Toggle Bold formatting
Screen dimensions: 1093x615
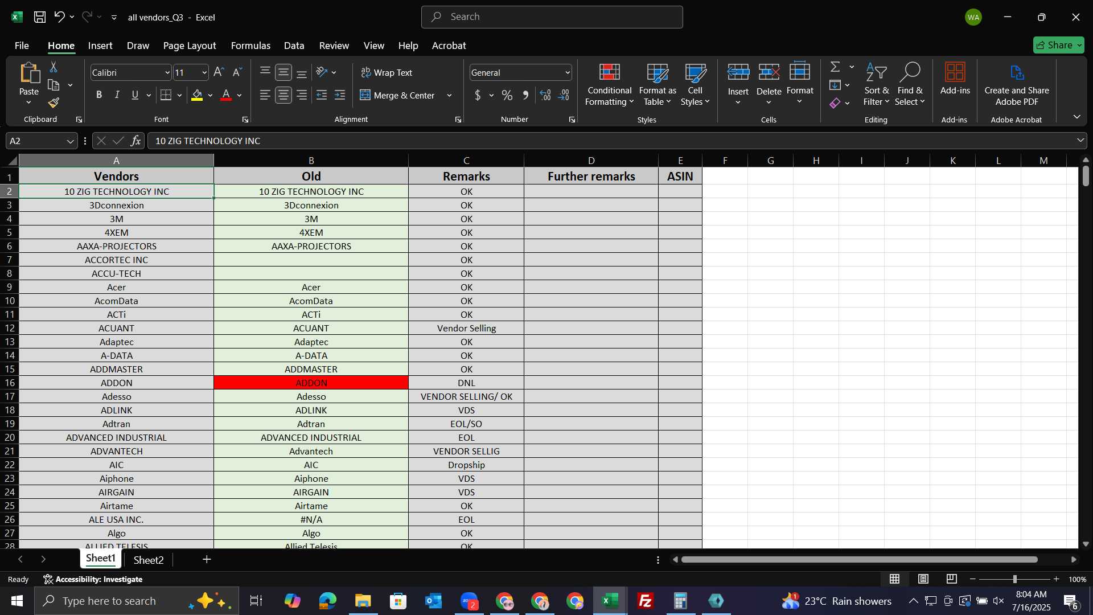pyautogui.click(x=99, y=95)
